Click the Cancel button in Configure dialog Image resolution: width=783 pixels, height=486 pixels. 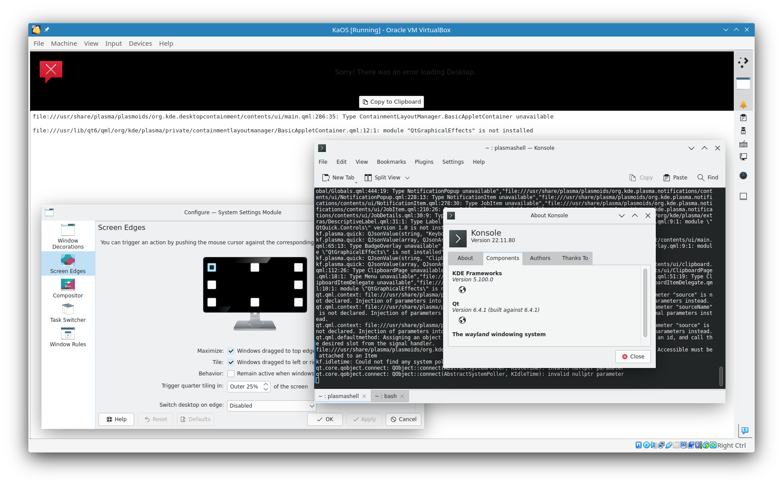click(403, 419)
